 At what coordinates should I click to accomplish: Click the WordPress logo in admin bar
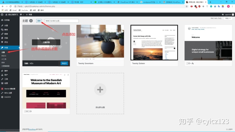click(2, 15)
